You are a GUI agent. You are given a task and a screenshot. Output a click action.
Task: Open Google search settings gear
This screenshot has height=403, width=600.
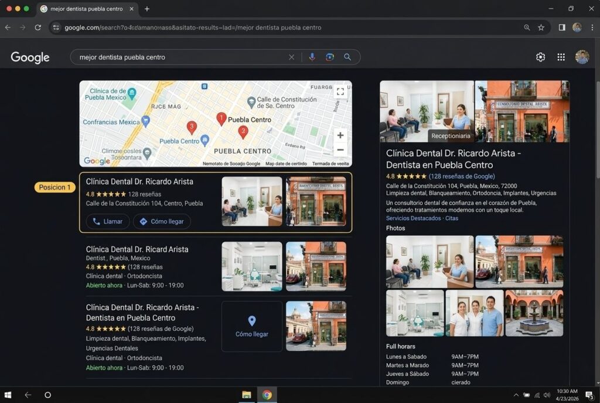click(540, 57)
